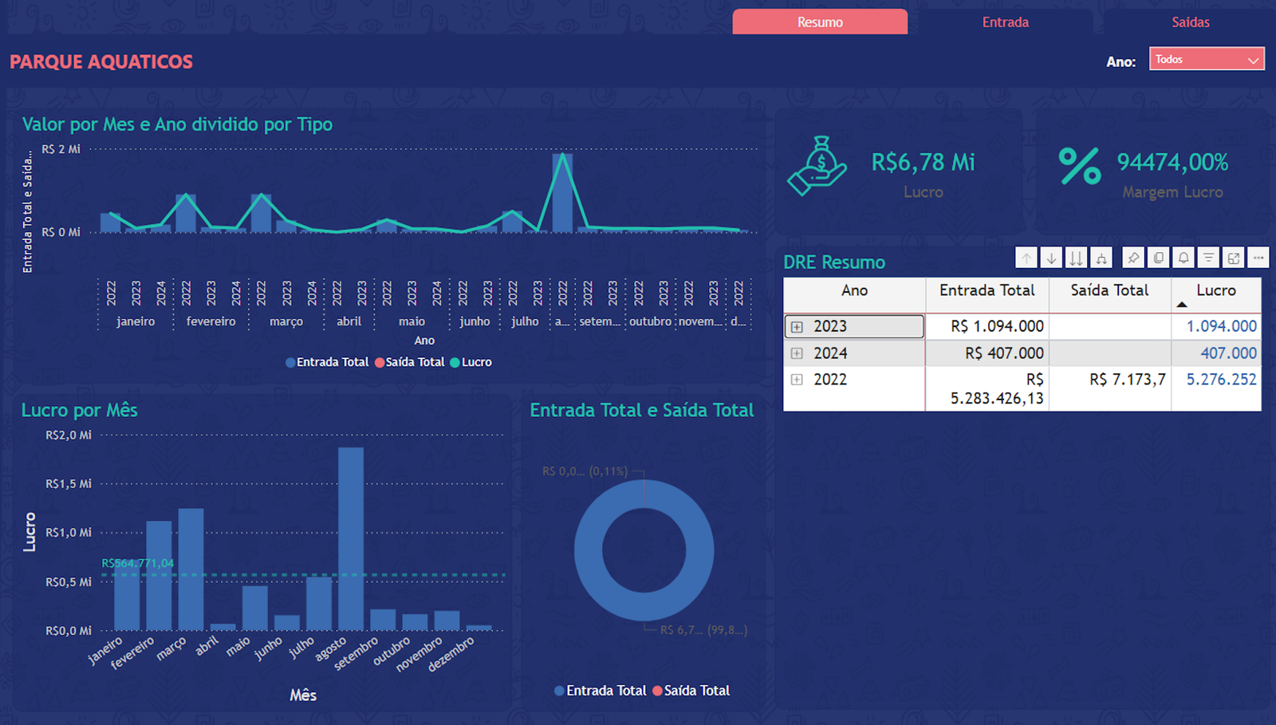Open filters via the filter icon on DRE Resumo
The image size is (1276, 725).
[1209, 258]
